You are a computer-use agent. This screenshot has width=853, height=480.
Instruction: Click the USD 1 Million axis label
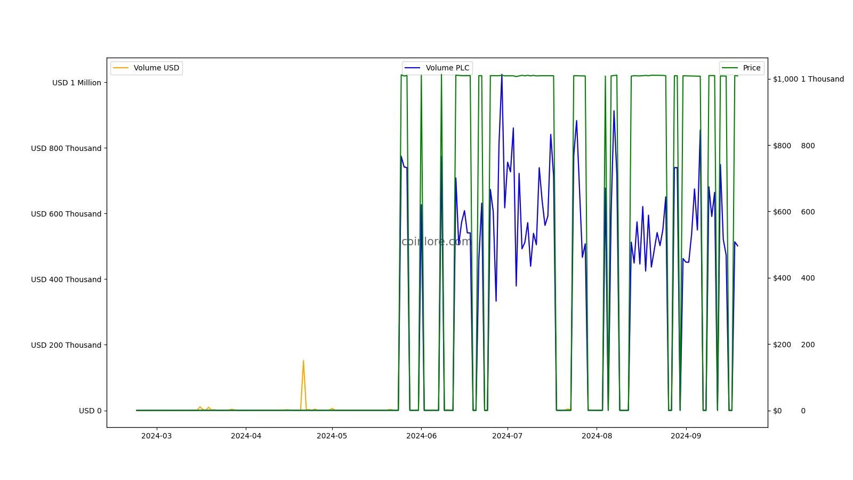77,83
